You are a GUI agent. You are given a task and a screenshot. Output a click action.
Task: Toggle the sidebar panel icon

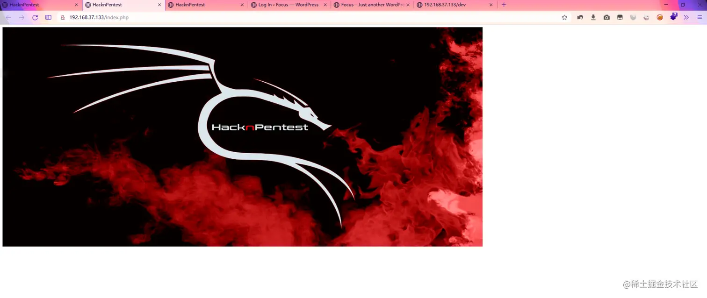(48, 17)
